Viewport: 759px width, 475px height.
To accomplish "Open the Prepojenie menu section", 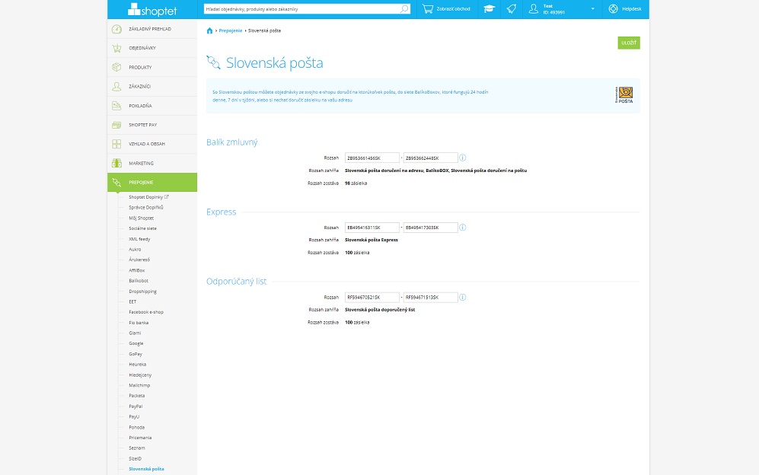I will tap(152, 183).
